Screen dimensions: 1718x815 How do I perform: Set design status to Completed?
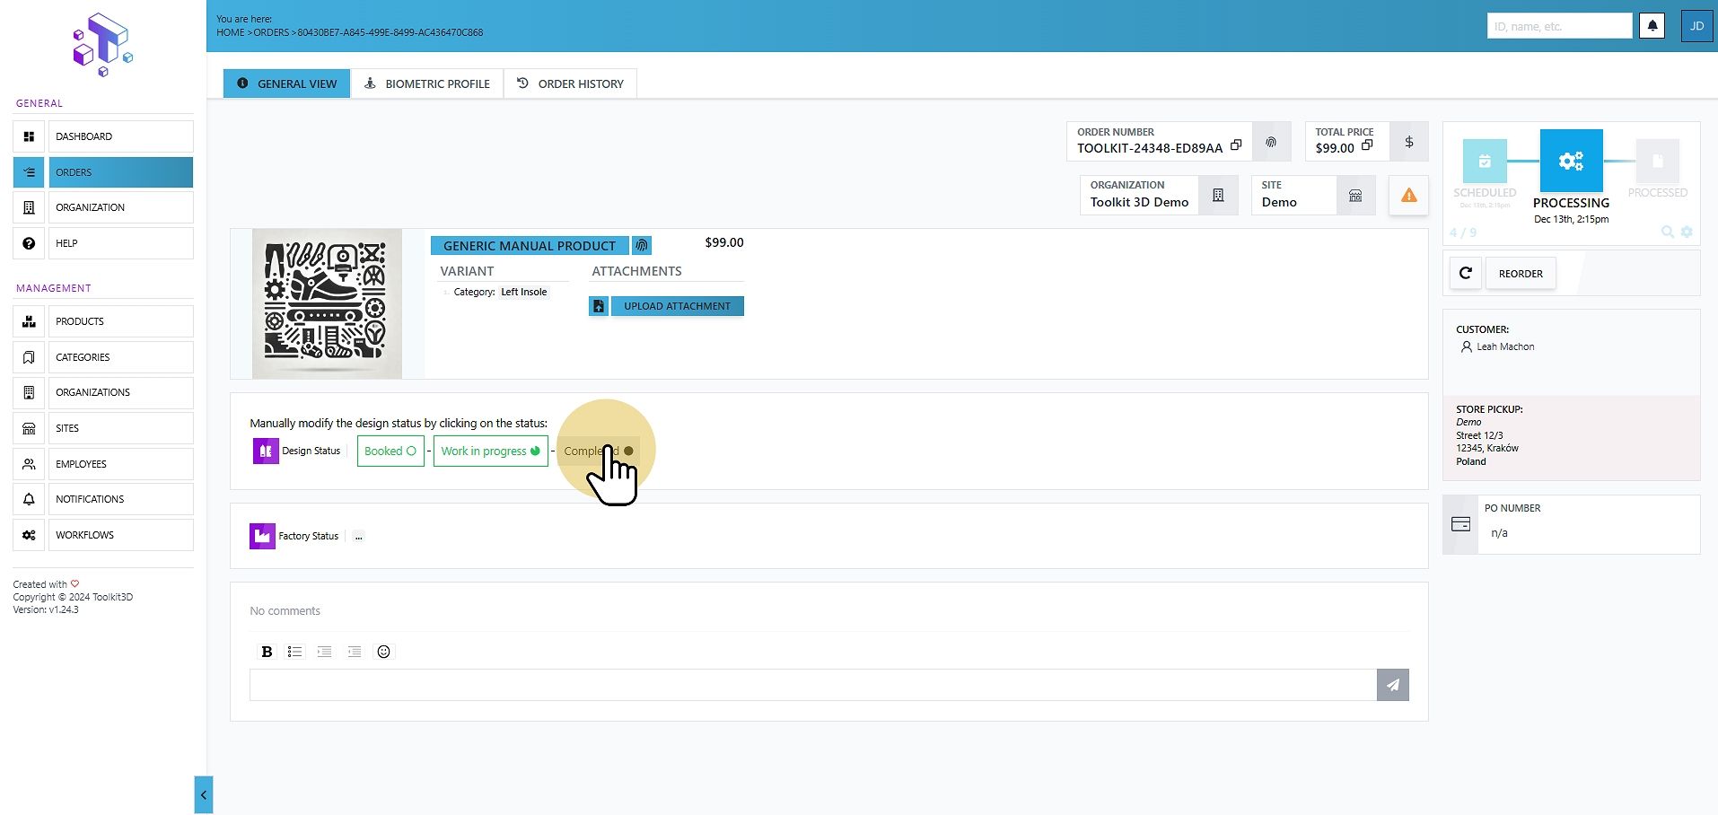click(599, 451)
